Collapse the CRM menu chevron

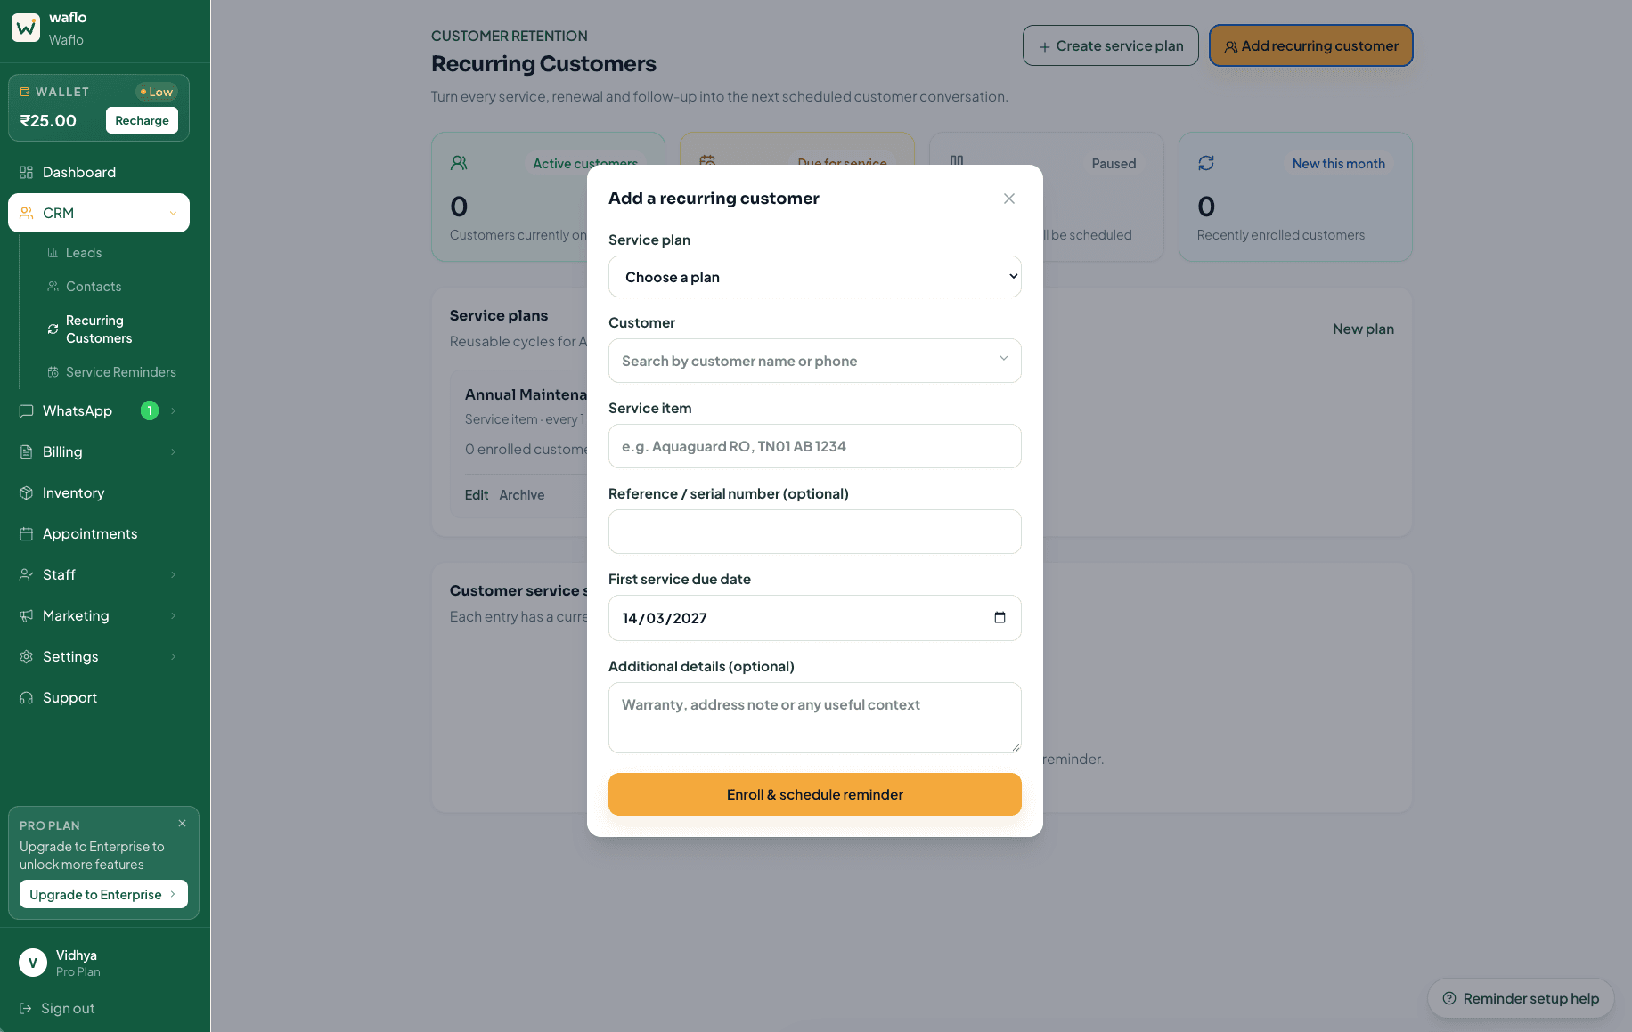click(173, 213)
